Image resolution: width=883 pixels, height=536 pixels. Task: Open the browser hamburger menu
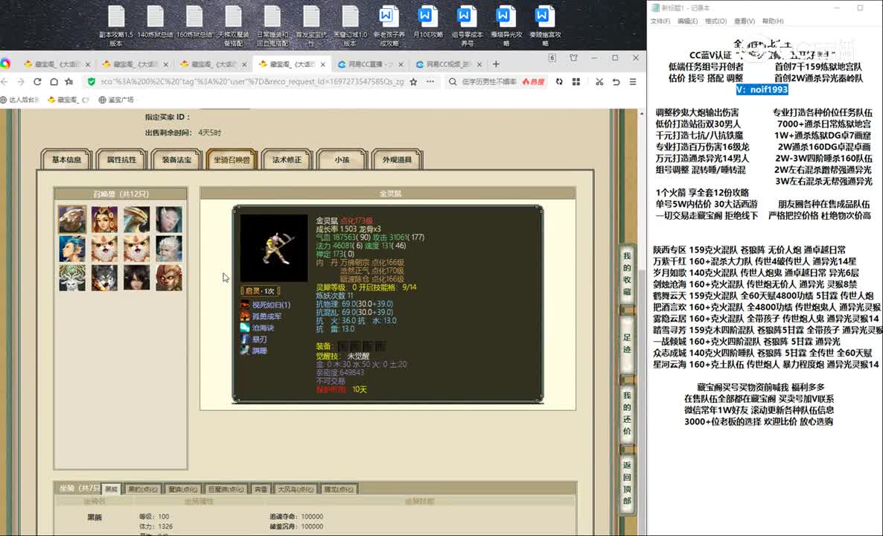[633, 82]
